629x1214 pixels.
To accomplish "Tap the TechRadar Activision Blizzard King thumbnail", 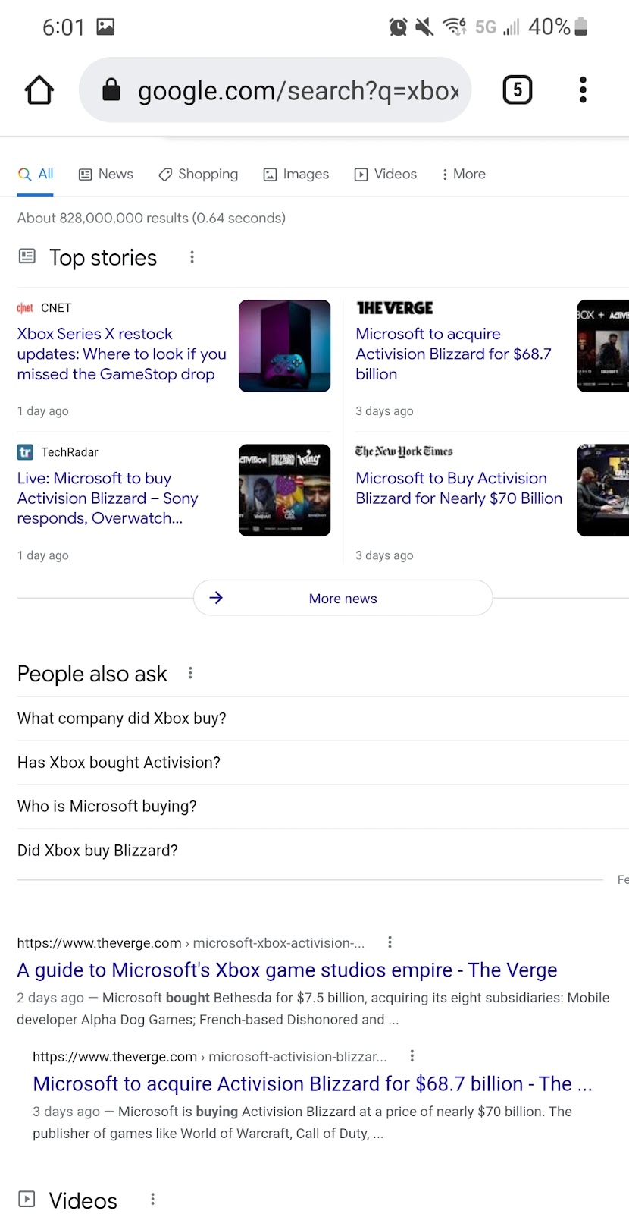I will point(285,490).
